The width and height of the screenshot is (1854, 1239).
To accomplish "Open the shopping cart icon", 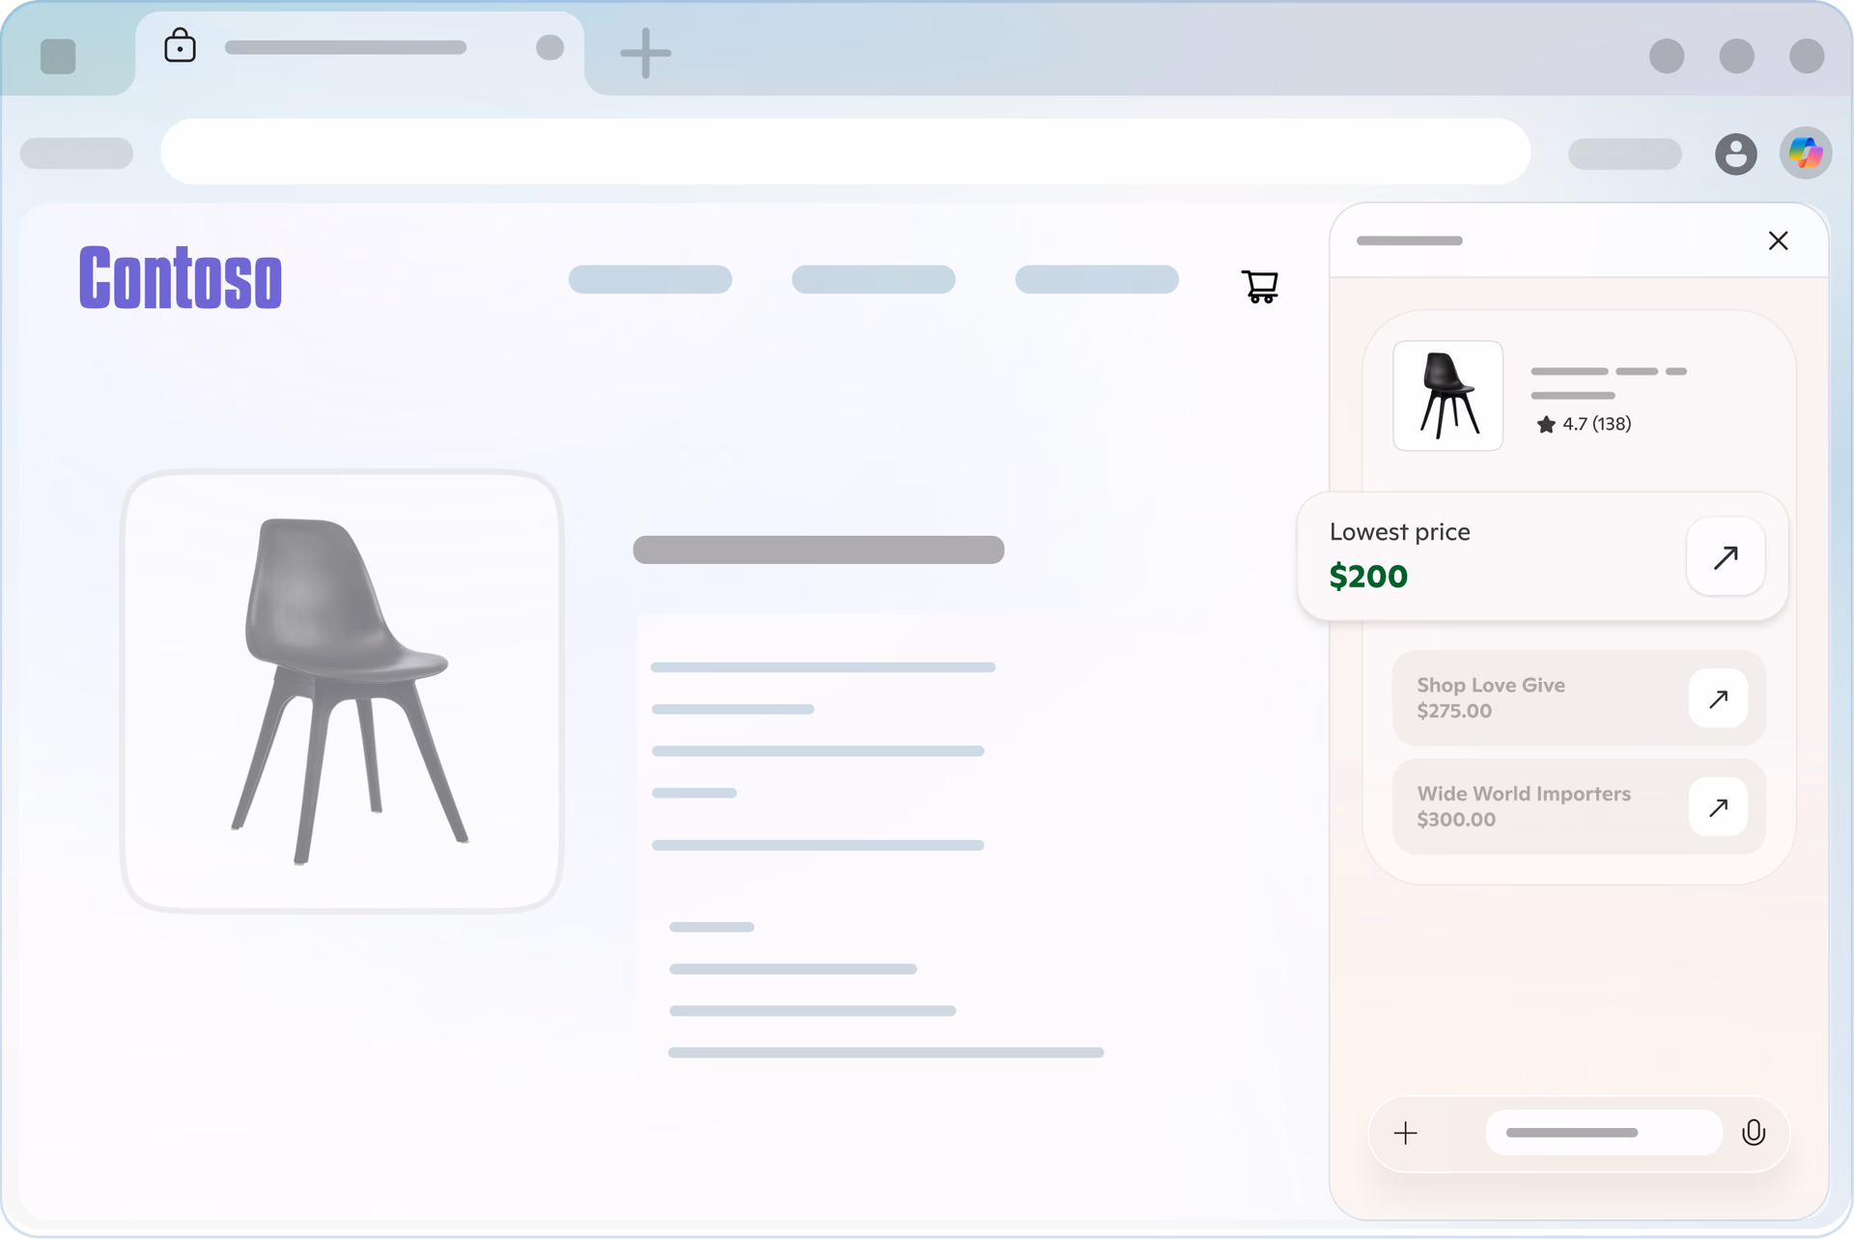I will click(x=1259, y=286).
